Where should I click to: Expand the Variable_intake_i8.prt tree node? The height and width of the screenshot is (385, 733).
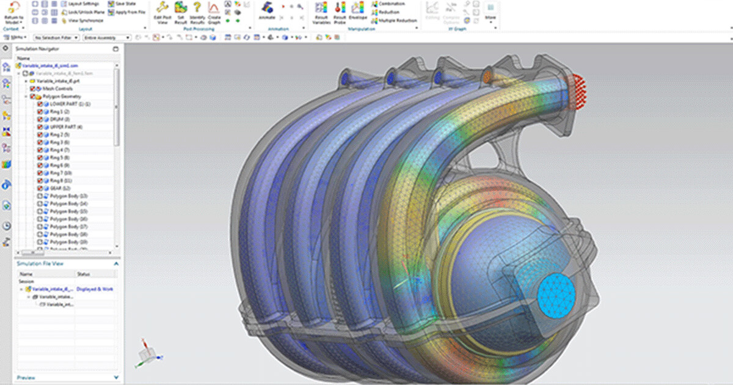pyautogui.click(x=26, y=81)
